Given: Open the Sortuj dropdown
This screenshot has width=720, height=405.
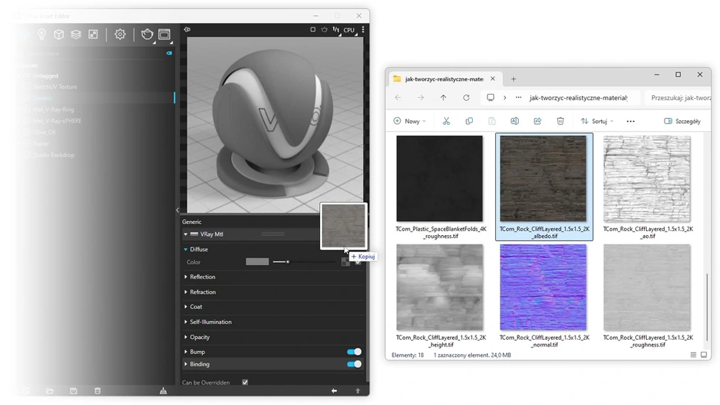Looking at the screenshot, I should click(597, 121).
